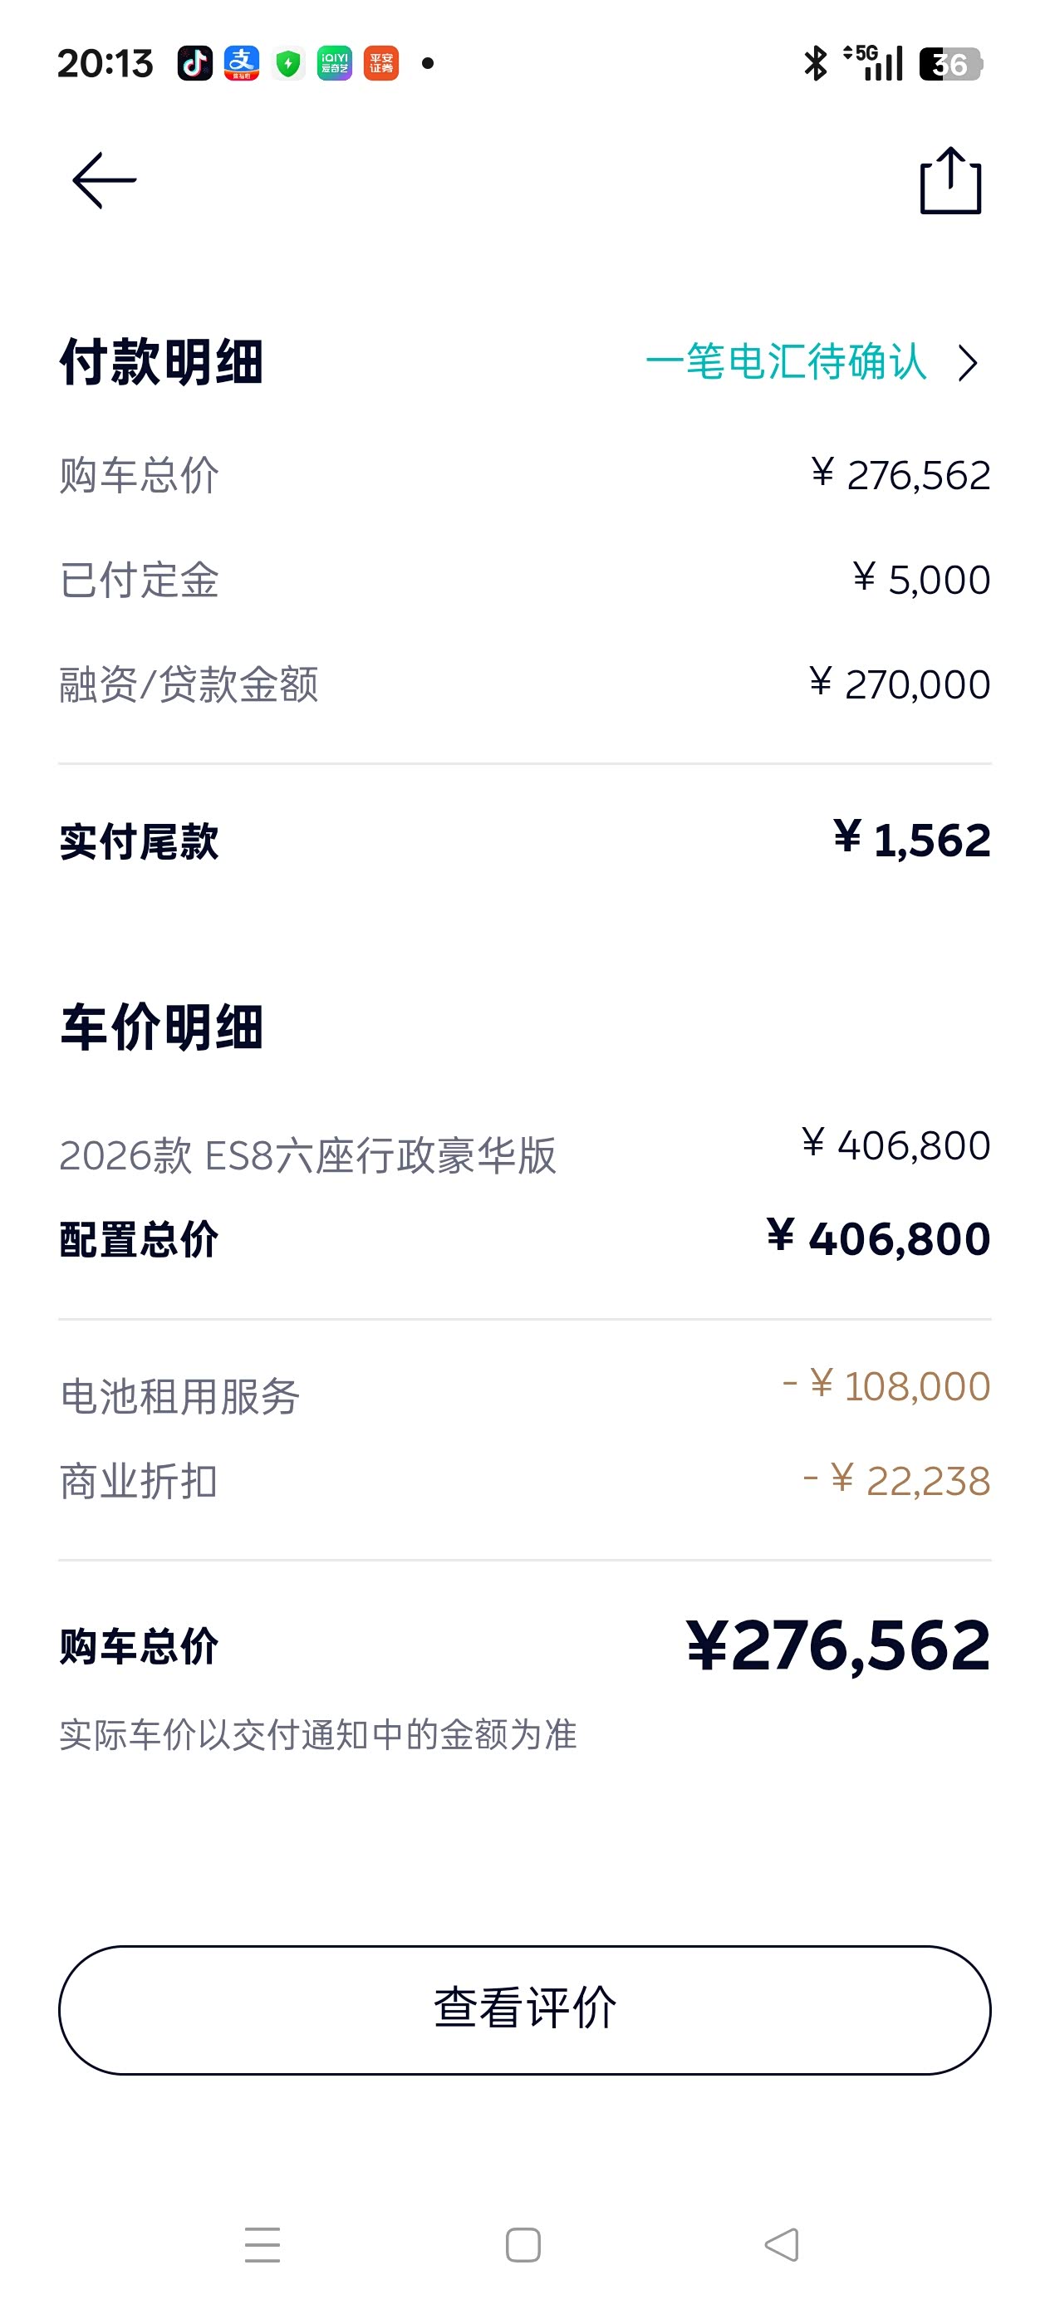
Task: Tap the iQIYI notification icon
Action: point(335,64)
